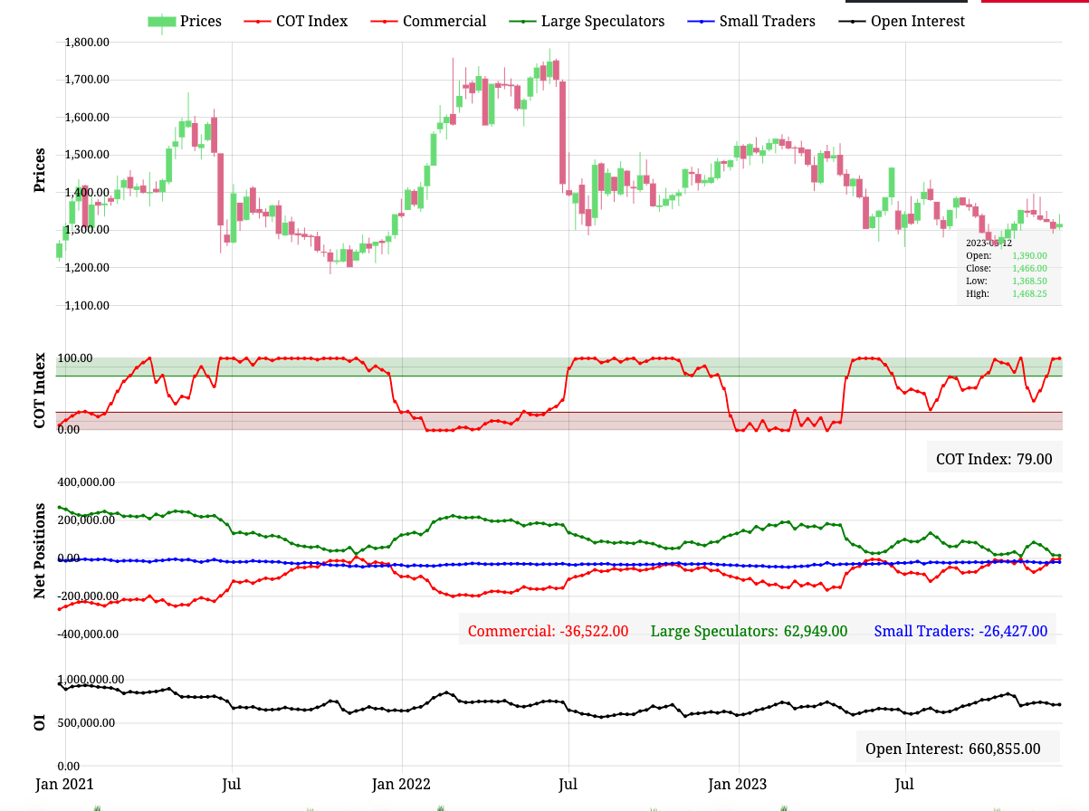This screenshot has width=1089, height=811.
Task: Click the Jan 2021 axis label
Action: pos(64,783)
